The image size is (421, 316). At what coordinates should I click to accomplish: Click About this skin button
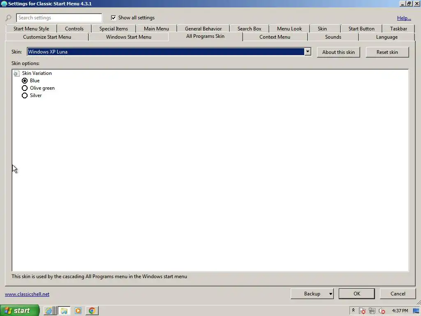click(x=338, y=52)
